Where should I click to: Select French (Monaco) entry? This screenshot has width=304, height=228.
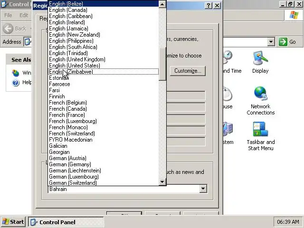103,127
